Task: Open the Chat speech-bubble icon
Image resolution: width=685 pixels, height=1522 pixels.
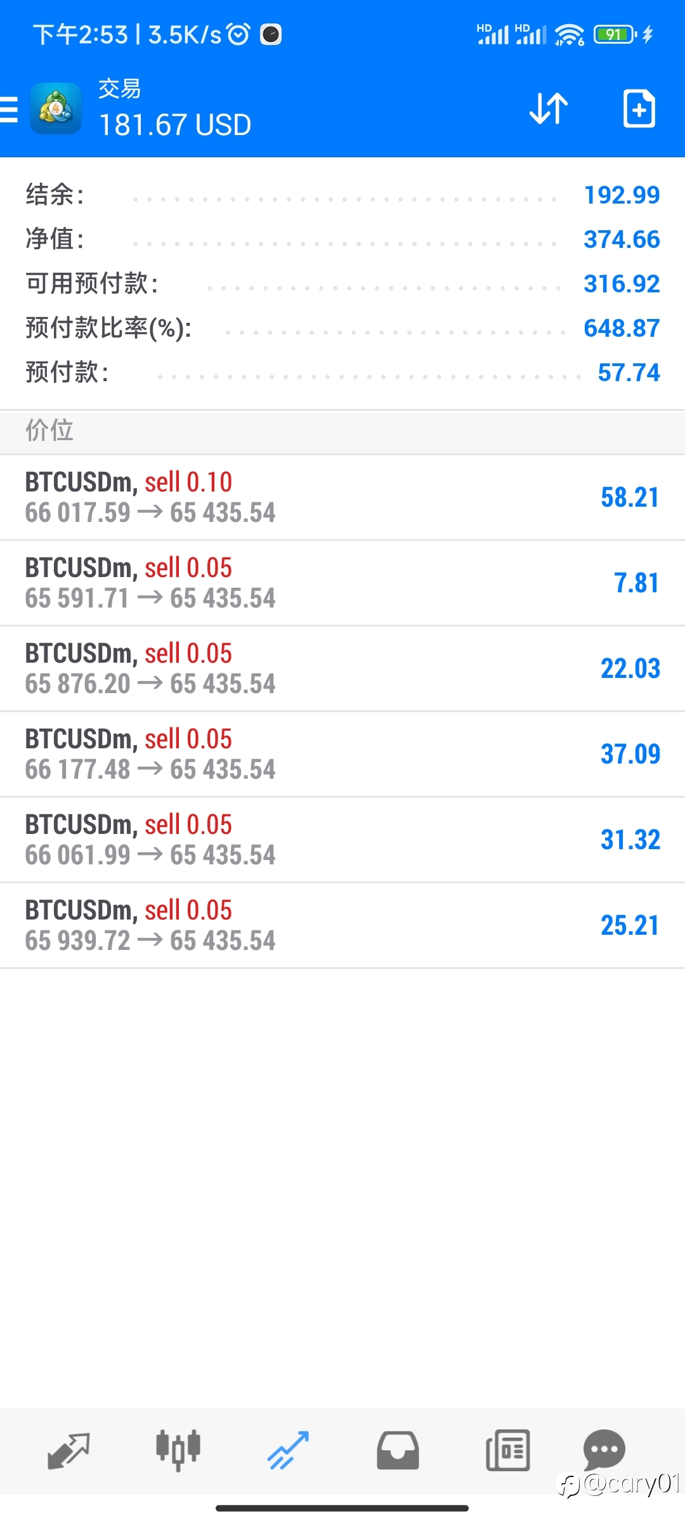Action: tap(604, 1450)
